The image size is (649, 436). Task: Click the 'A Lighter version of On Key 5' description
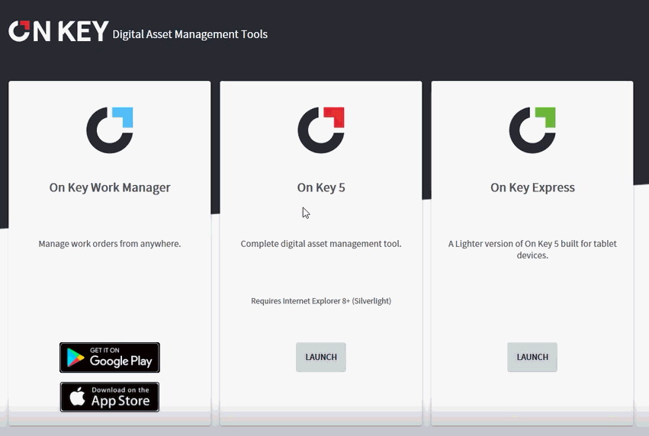(532, 249)
